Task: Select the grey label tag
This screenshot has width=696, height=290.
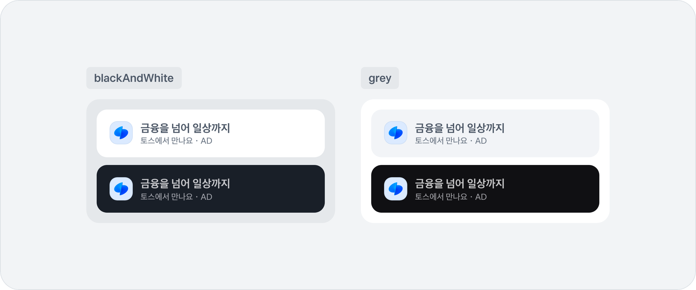Action: [x=380, y=78]
